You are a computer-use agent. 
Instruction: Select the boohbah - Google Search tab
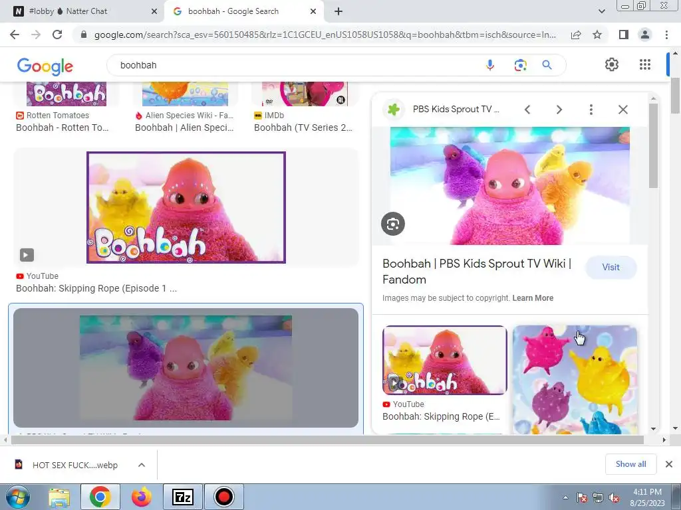243,11
